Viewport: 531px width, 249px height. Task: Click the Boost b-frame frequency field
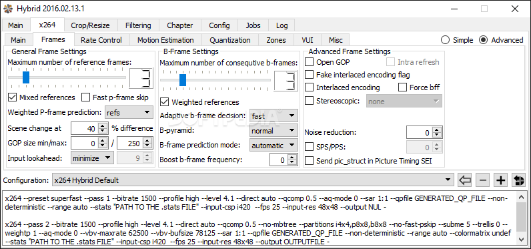point(278,160)
